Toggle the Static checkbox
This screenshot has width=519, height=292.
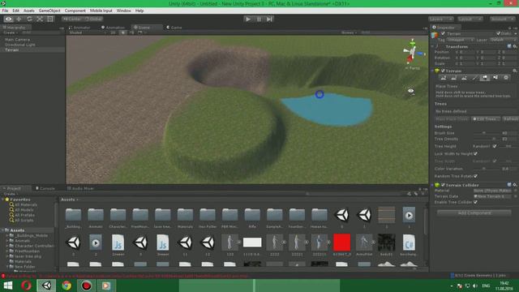(x=499, y=33)
